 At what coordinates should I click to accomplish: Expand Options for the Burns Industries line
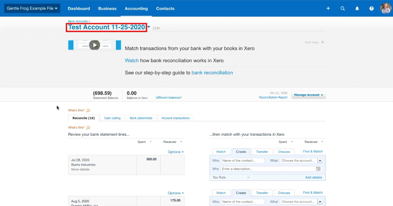click(x=176, y=152)
